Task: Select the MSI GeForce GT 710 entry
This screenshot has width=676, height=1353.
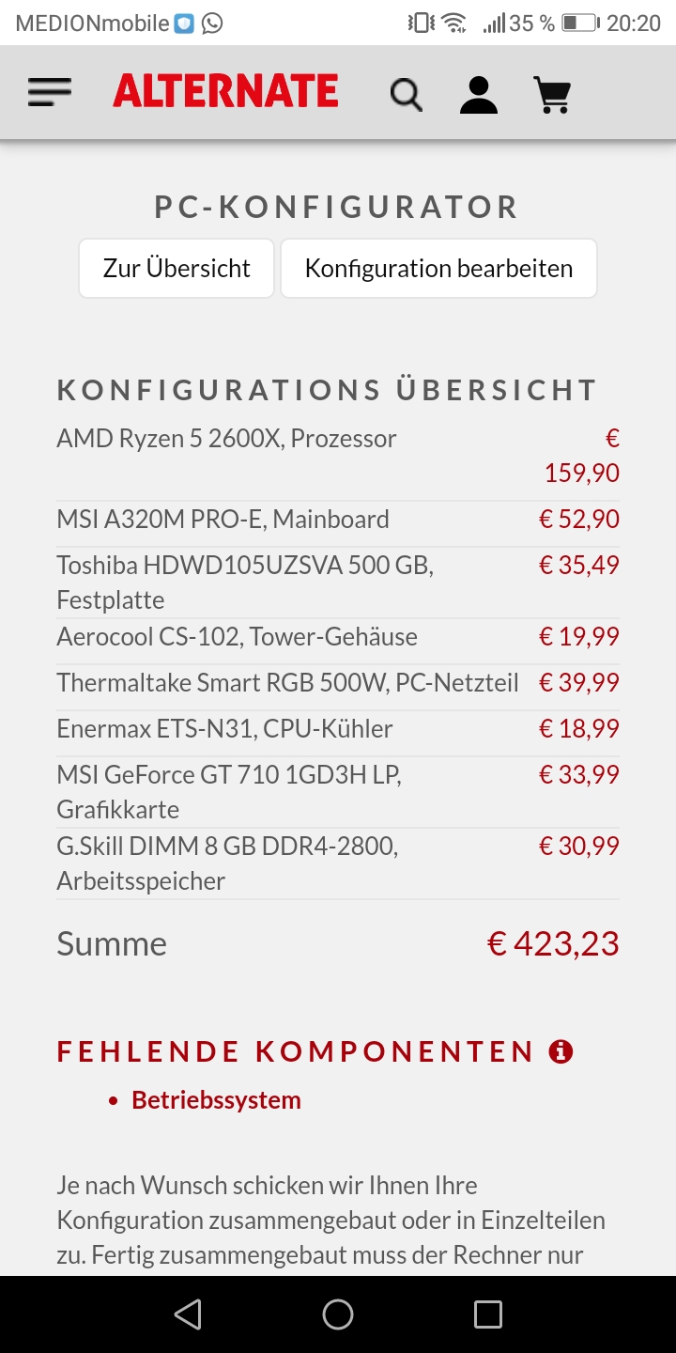Action: (229, 775)
